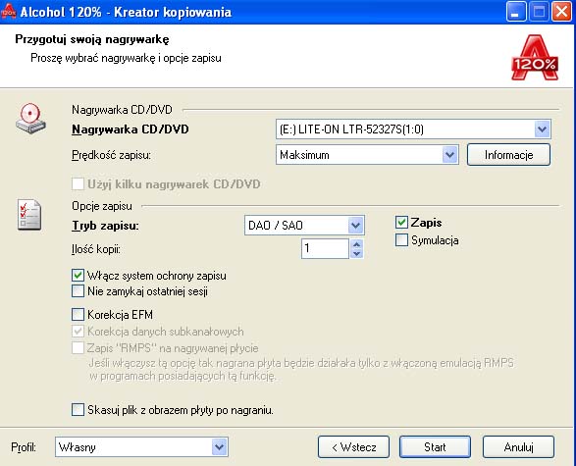Click the CD/DVD recorder drive icon

point(30,119)
